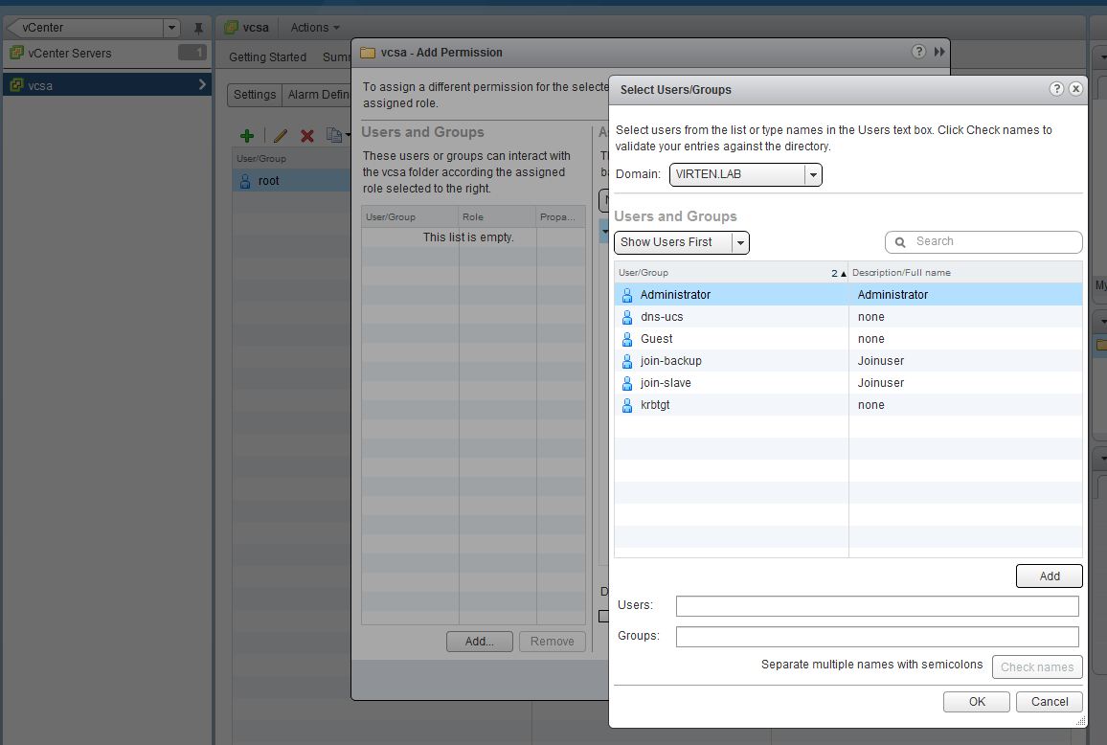This screenshot has width=1107, height=745.
Task: Select the join-slave user
Action: 847,383
